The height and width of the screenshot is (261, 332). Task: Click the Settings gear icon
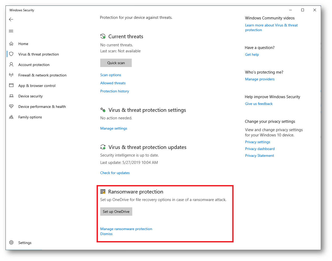point(11,242)
